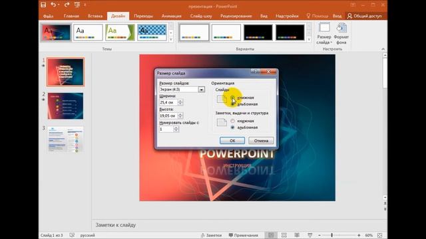Open the Tell me help lightbulb
426x239 pixels.
(x=308, y=16)
